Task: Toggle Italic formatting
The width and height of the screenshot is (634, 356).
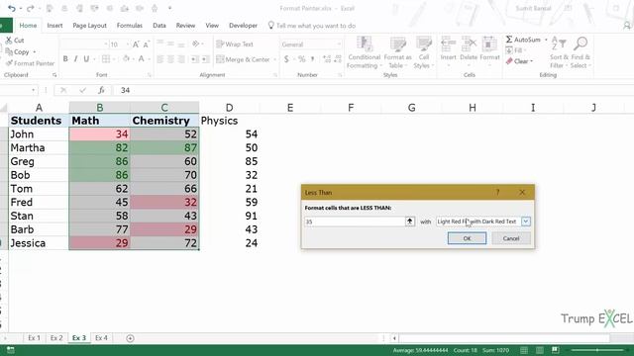Action: tap(75, 59)
